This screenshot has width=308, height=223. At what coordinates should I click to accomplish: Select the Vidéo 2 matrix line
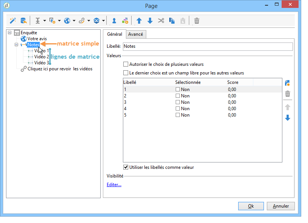pyautogui.click(x=41, y=57)
